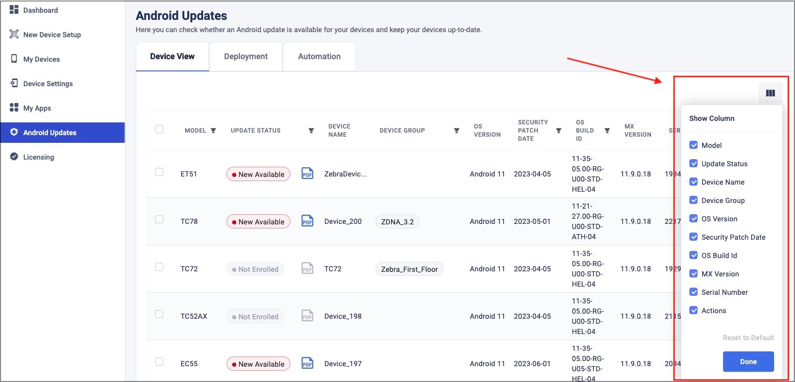
Task: Select the TC72 row checkbox
Action: [x=159, y=267]
